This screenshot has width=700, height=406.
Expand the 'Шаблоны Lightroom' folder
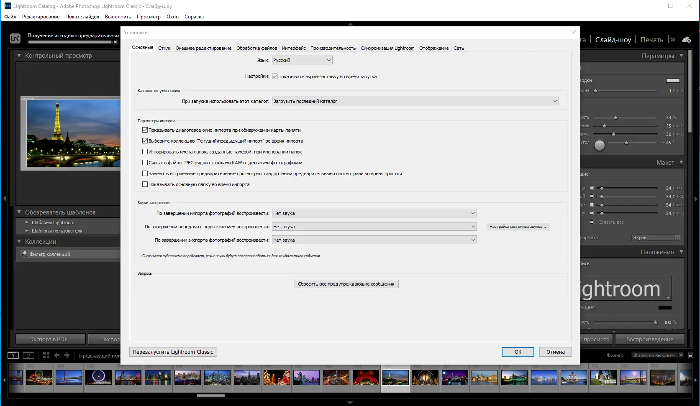coord(27,222)
